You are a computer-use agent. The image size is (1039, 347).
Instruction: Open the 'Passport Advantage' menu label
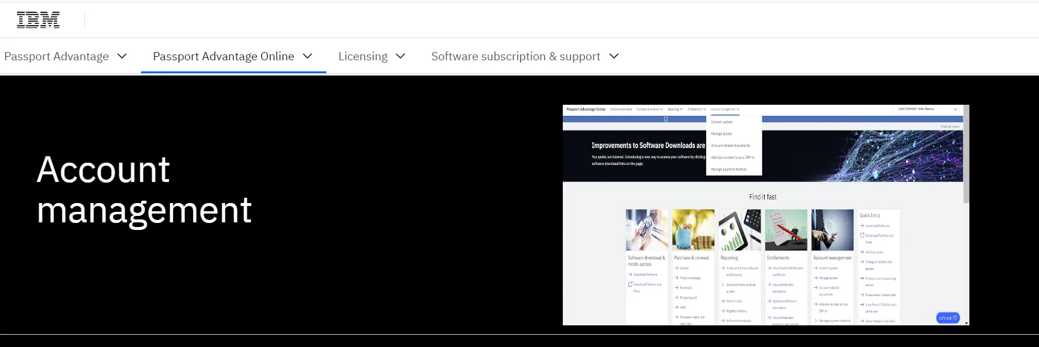pyautogui.click(x=56, y=56)
